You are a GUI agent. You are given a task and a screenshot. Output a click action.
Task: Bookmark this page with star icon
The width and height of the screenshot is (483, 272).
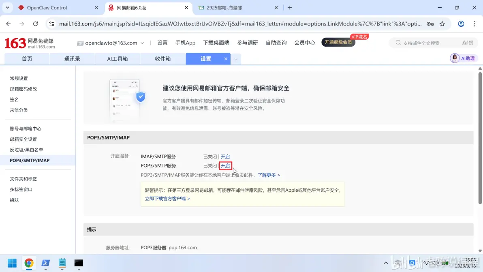pyautogui.click(x=442, y=24)
